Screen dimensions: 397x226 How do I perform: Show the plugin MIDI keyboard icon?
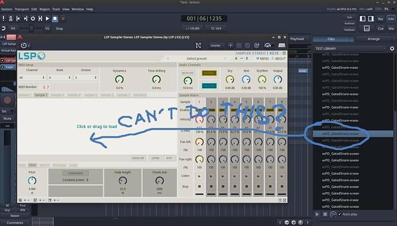point(282,45)
